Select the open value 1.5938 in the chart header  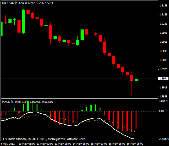click(23, 3)
